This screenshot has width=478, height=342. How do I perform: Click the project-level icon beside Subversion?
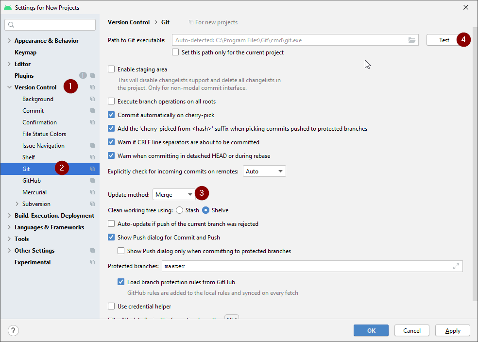(x=93, y=204)
